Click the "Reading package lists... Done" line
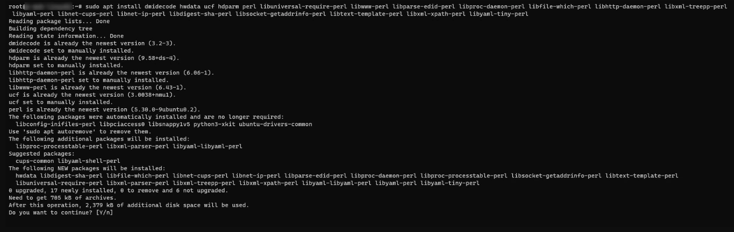Image resolution: width=734 pixels, height=232 pixels. pos(59,21)
